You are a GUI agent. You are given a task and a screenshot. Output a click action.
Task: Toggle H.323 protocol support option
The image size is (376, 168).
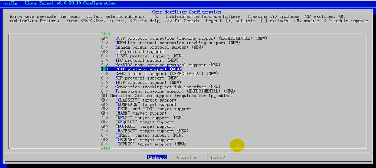[x=142, y=56]
